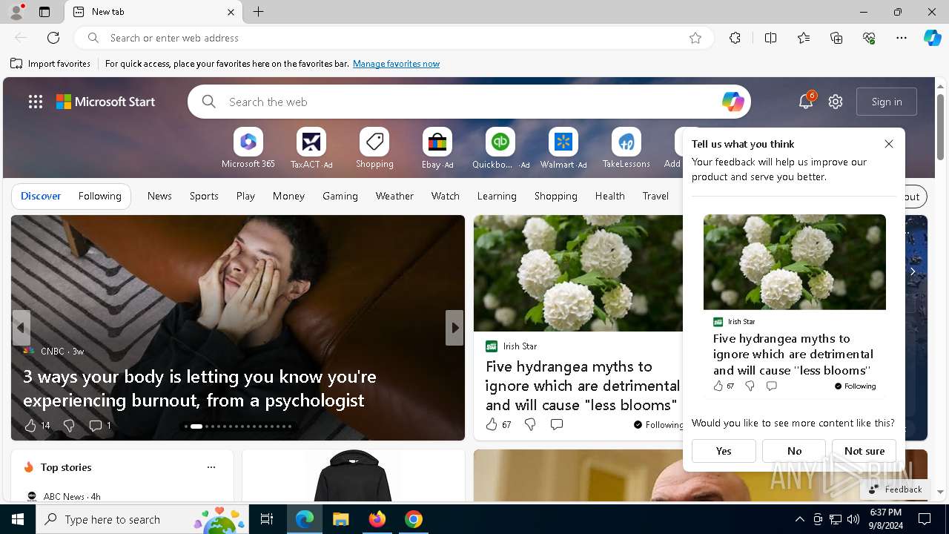Screen dimensions: 949x534
Task: Close the feedback popup
Action: pyautogui.click(x=889, y=144)
